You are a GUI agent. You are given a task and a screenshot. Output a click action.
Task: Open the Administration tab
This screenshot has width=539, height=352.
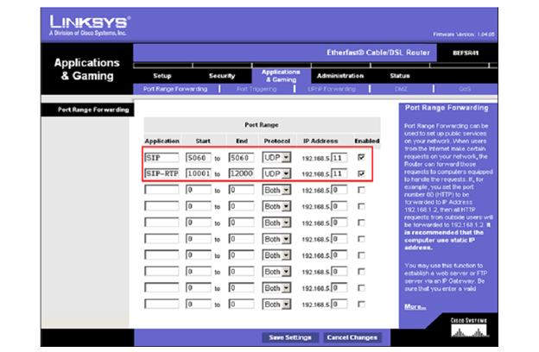[x=340, y=76]
